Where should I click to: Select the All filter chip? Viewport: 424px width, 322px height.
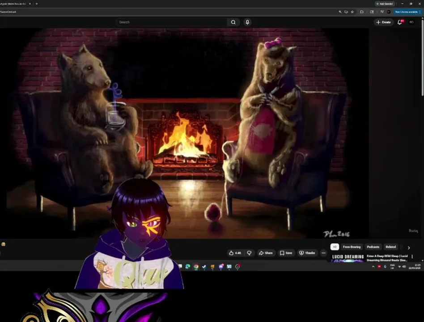[335, 247]
